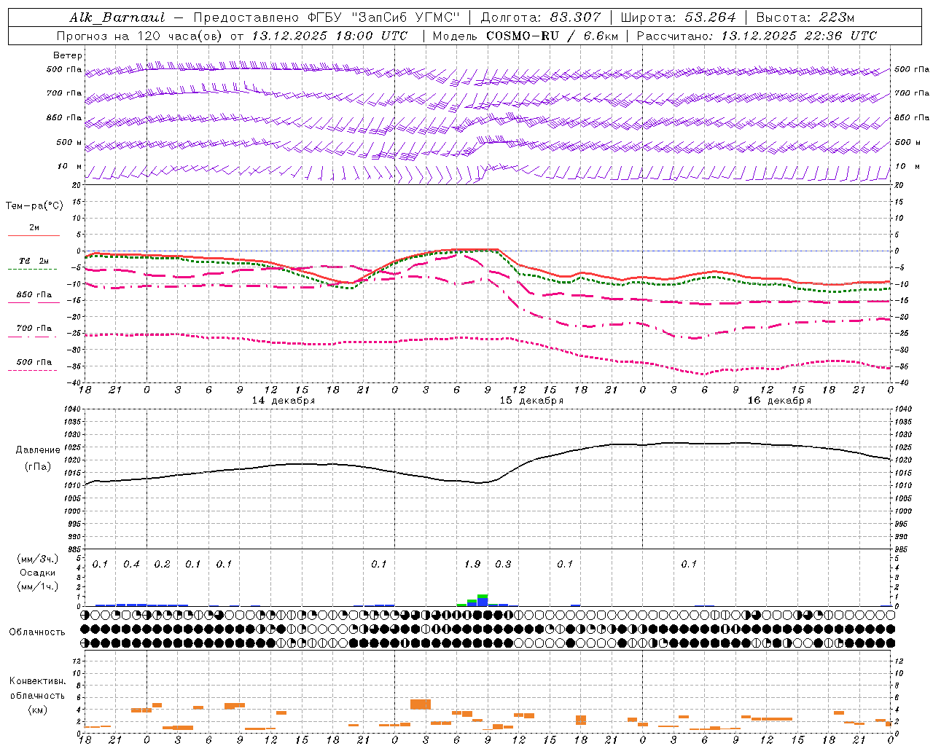Click the largest orange convective cloud bar
933x746 pixels.
[x=421, y=704]
